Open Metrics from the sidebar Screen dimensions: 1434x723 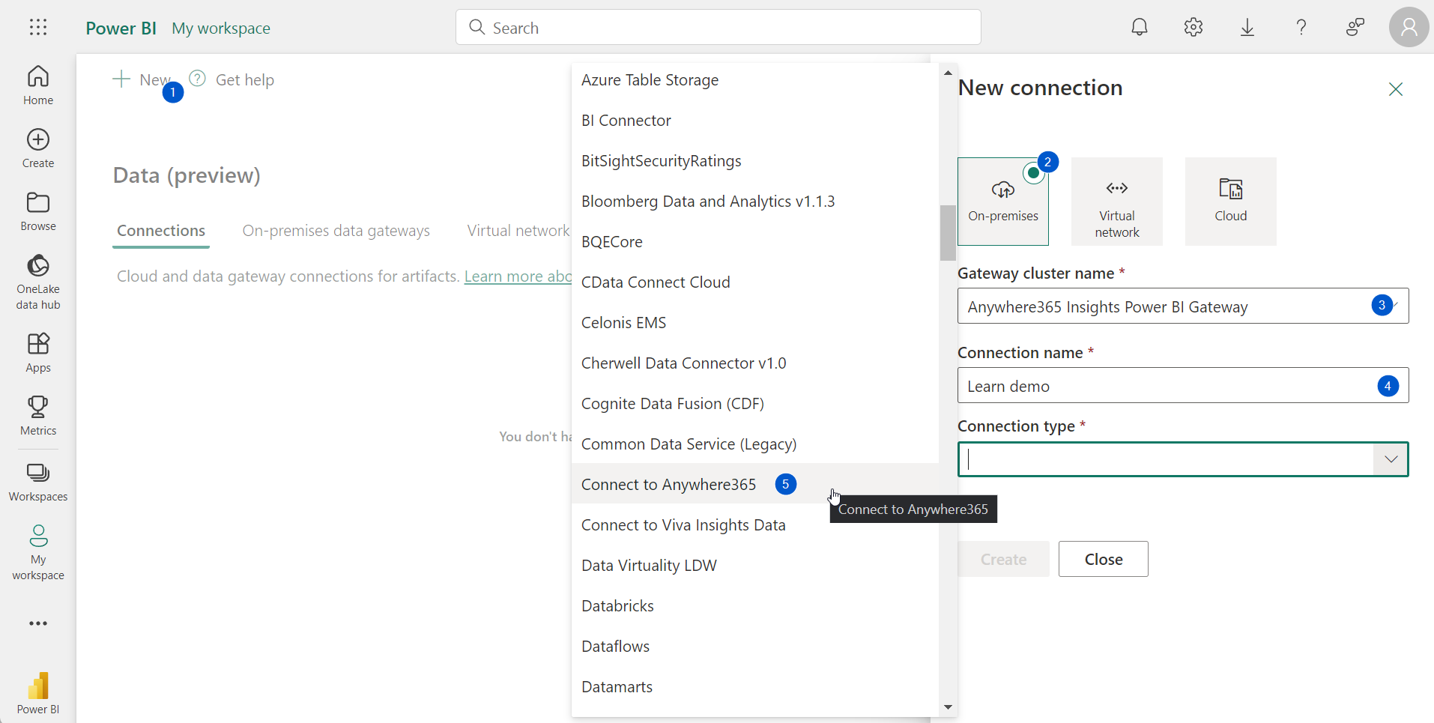(38, 416)
